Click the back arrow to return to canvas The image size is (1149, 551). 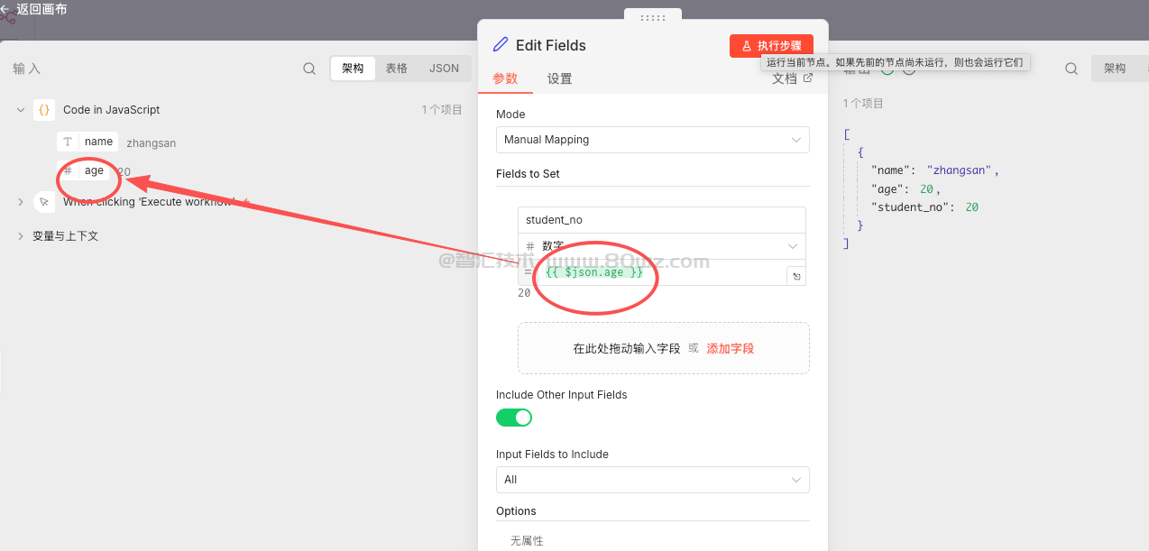5,9
